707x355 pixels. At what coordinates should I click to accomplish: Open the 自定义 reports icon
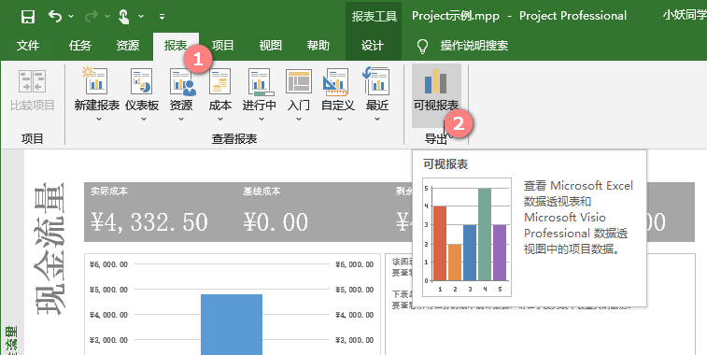336,81
